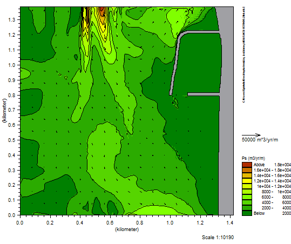291x244 pixels.
Task: Click the 2000 - 4000 legend swatch
Action: click(247, 208)
